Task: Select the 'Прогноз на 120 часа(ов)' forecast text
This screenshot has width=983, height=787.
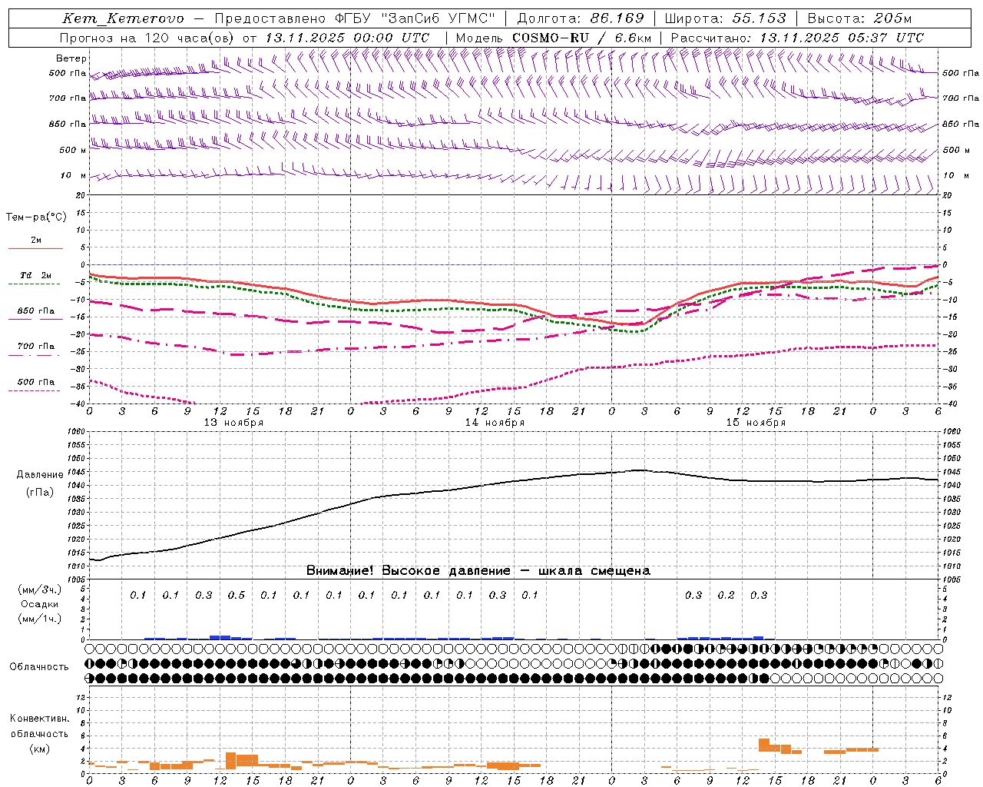Action: click(x=147, y=37)
